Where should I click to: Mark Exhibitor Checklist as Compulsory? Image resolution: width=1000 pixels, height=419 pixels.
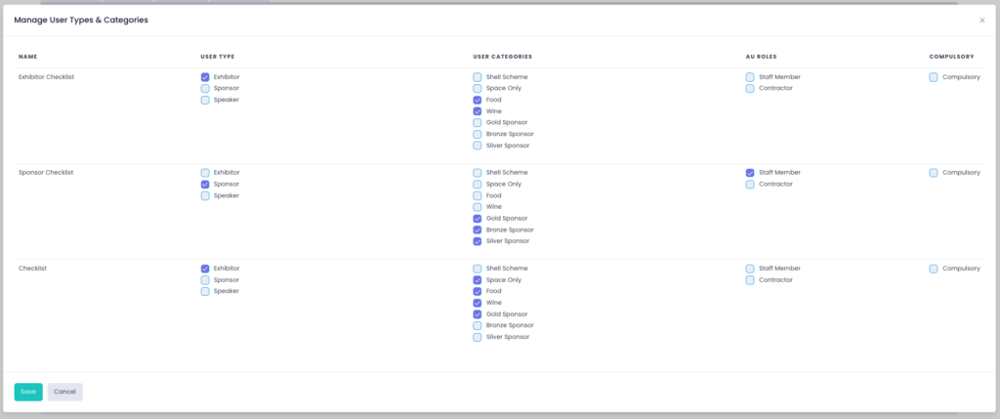(x=934, y=77)
